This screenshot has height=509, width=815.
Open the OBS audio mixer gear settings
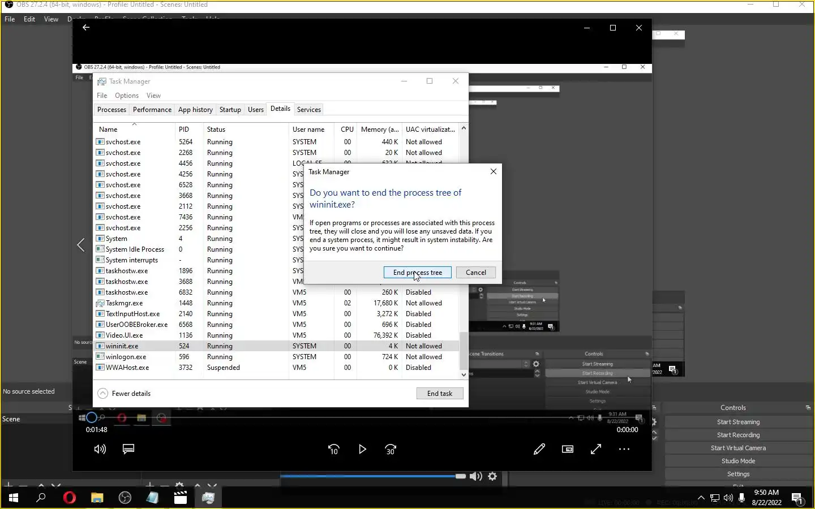coord(492,476)
